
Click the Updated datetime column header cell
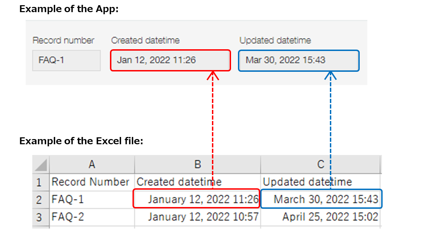point(307,182)
